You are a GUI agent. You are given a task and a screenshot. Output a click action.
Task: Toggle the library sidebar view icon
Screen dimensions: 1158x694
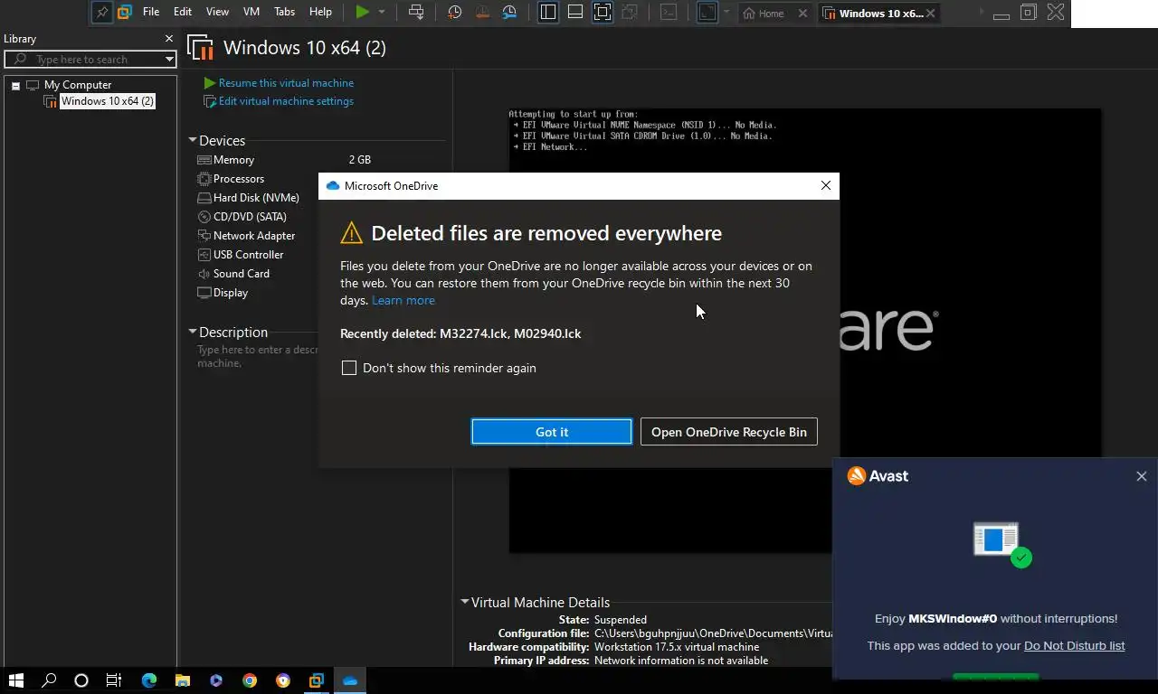click(548, 13)
